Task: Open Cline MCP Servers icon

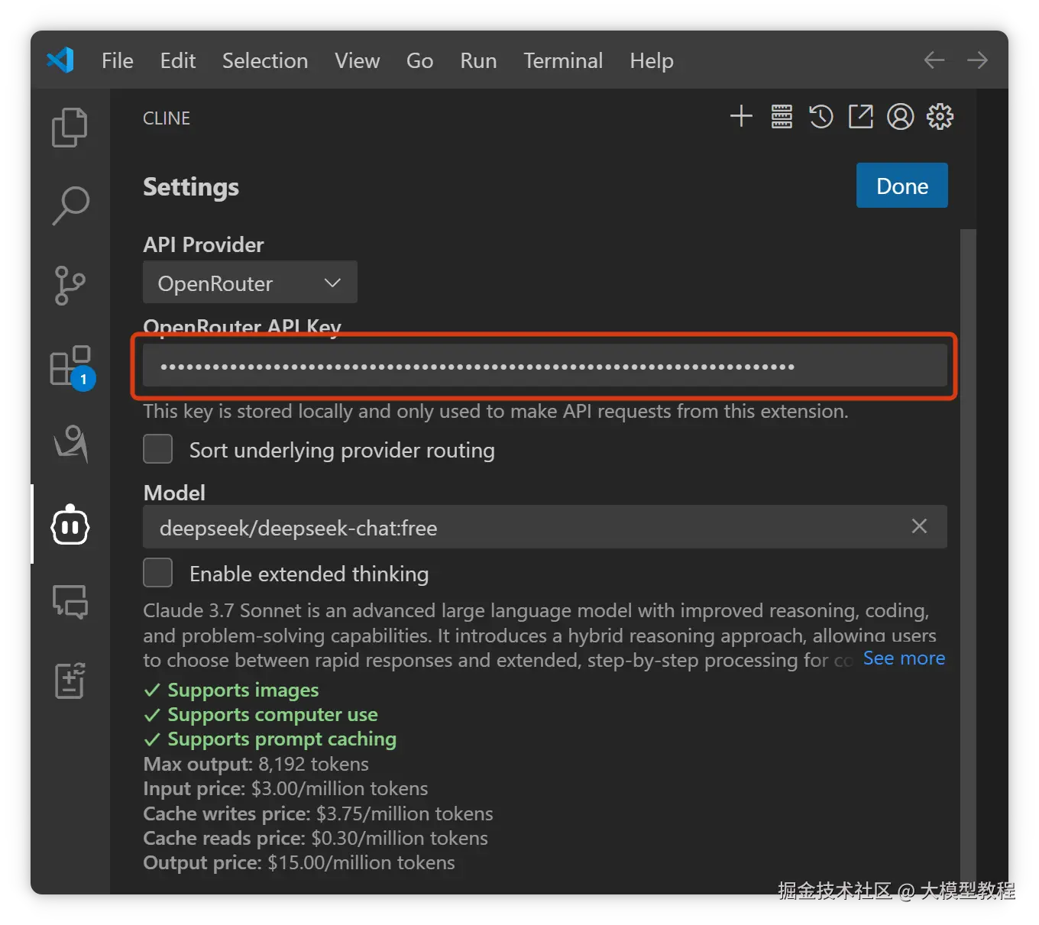Action: click(x=782, y=117)
